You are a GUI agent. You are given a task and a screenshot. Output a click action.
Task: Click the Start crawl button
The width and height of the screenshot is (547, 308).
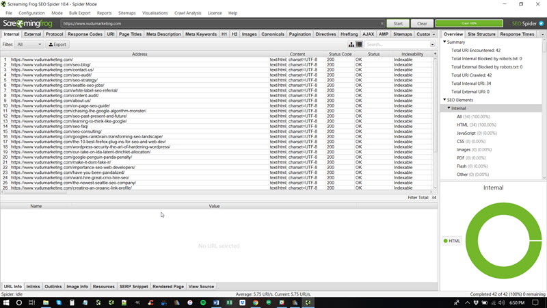click(x=398, y=23)
